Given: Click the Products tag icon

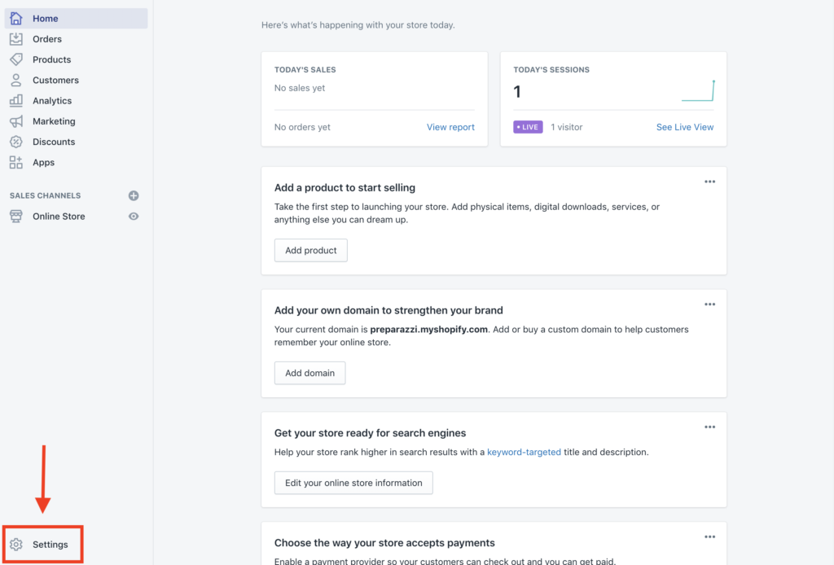Looking at the screenshot, I should (16, 59).
